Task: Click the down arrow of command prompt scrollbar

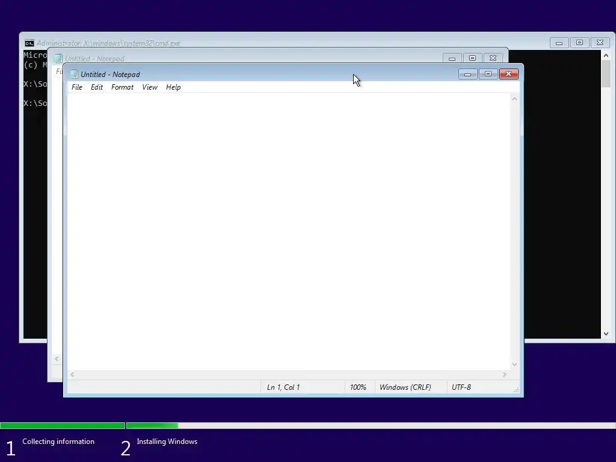Action: (x=606, y=333)
